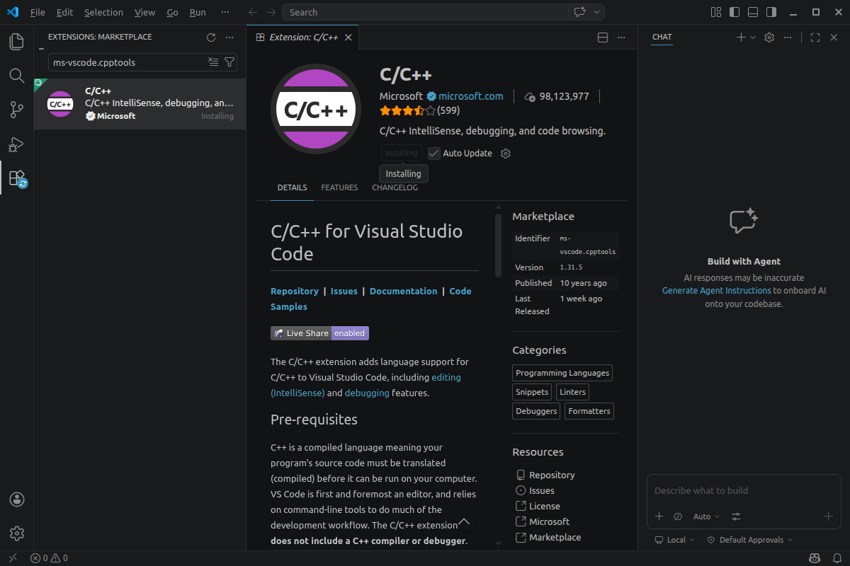Open chat dropdown next to search bar
Image resolution: width=850 pixels, height=566 pixels.
[x=597, y=12]
